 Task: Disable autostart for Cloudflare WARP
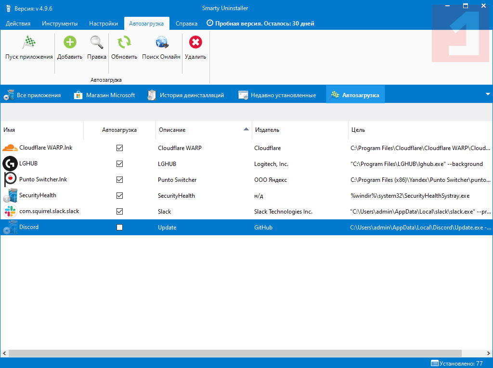(x=119, y=148)
